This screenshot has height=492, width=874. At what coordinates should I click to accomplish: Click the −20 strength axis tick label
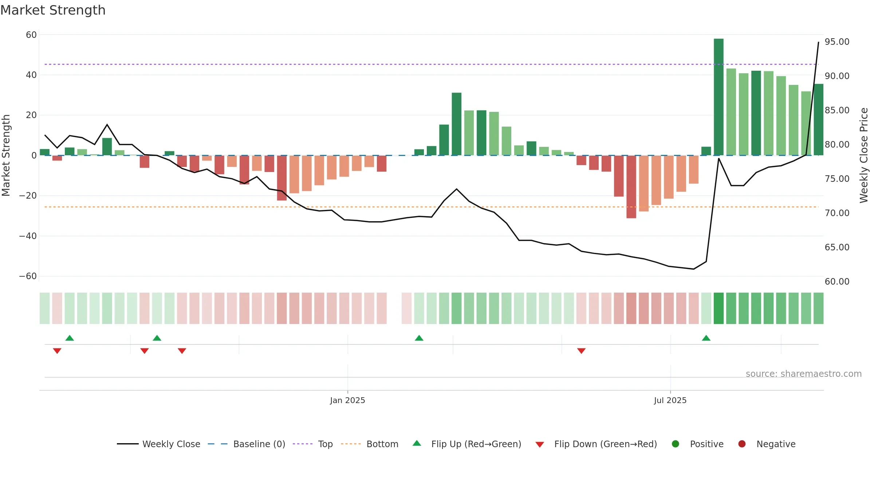(x=28, y=196)
